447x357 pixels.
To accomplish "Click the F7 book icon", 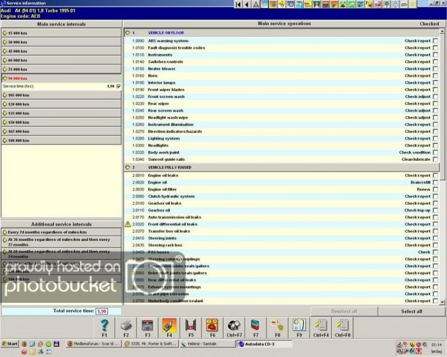I will click(255, 325).
